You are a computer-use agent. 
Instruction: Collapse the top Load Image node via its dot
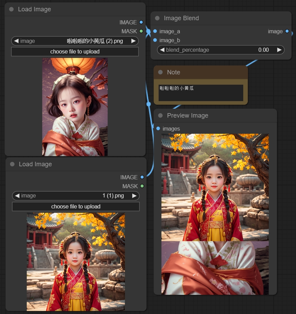tap(12, 9)
